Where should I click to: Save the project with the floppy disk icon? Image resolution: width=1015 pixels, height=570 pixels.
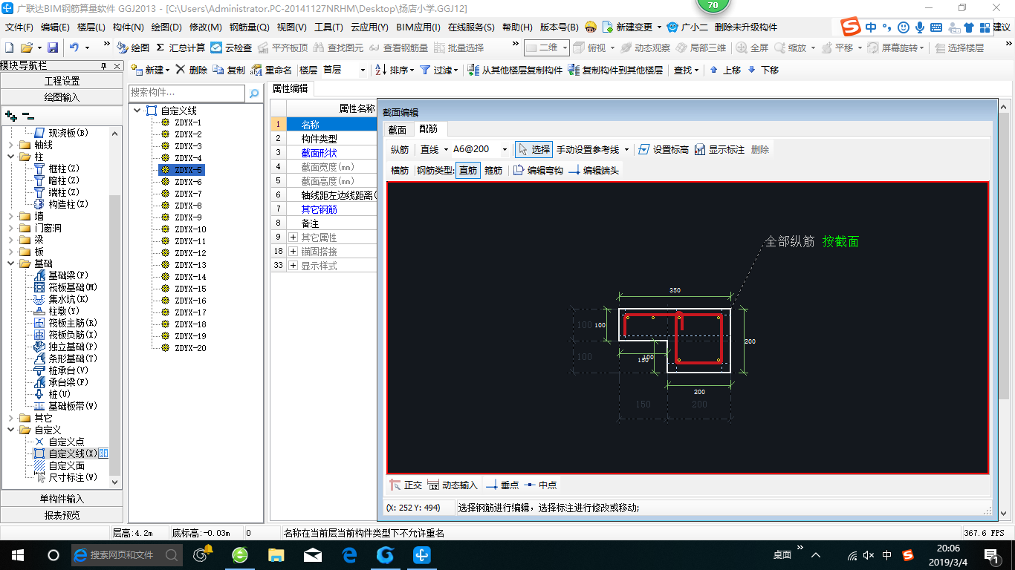(53, 47)
